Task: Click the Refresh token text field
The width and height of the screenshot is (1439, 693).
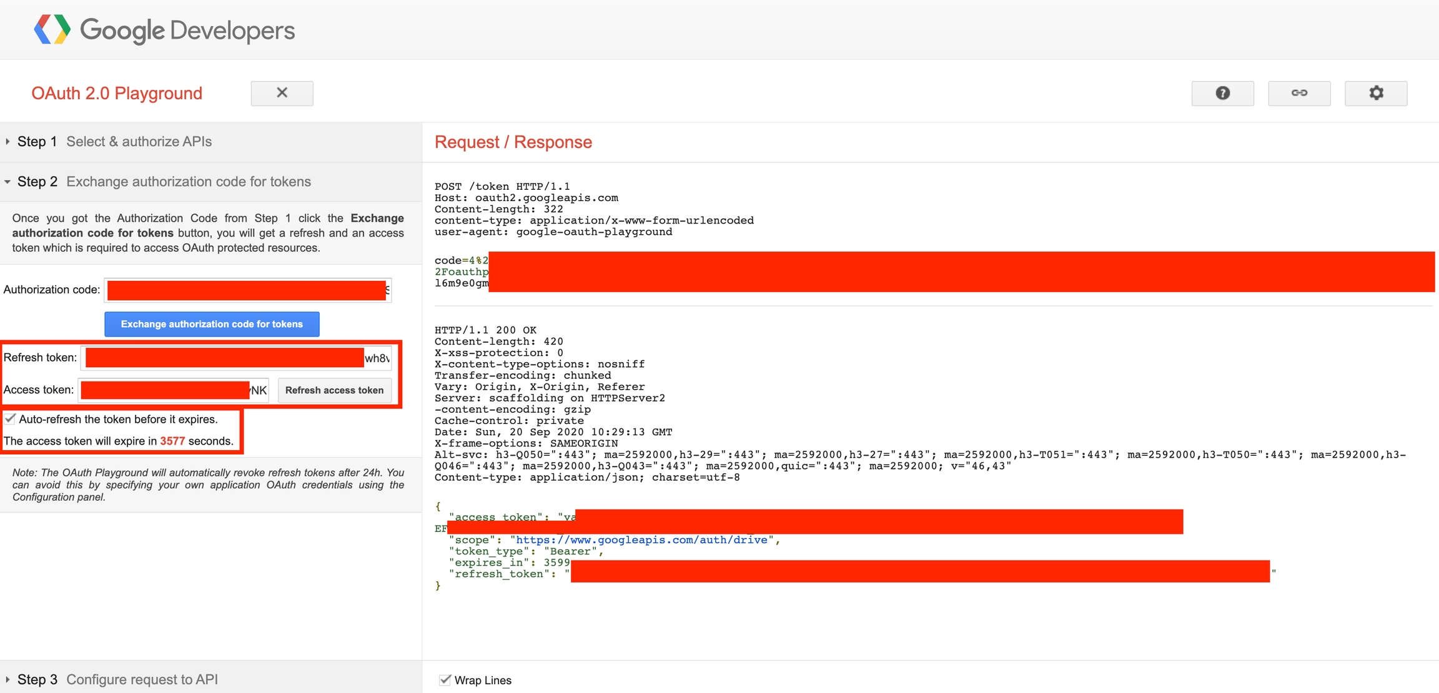Action: (x=237, y=358)
